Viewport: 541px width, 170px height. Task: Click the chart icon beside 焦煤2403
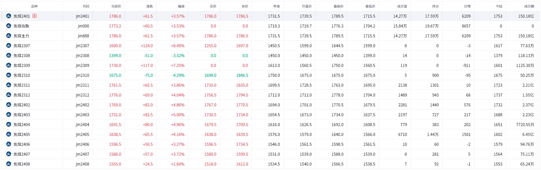(9, 114)
